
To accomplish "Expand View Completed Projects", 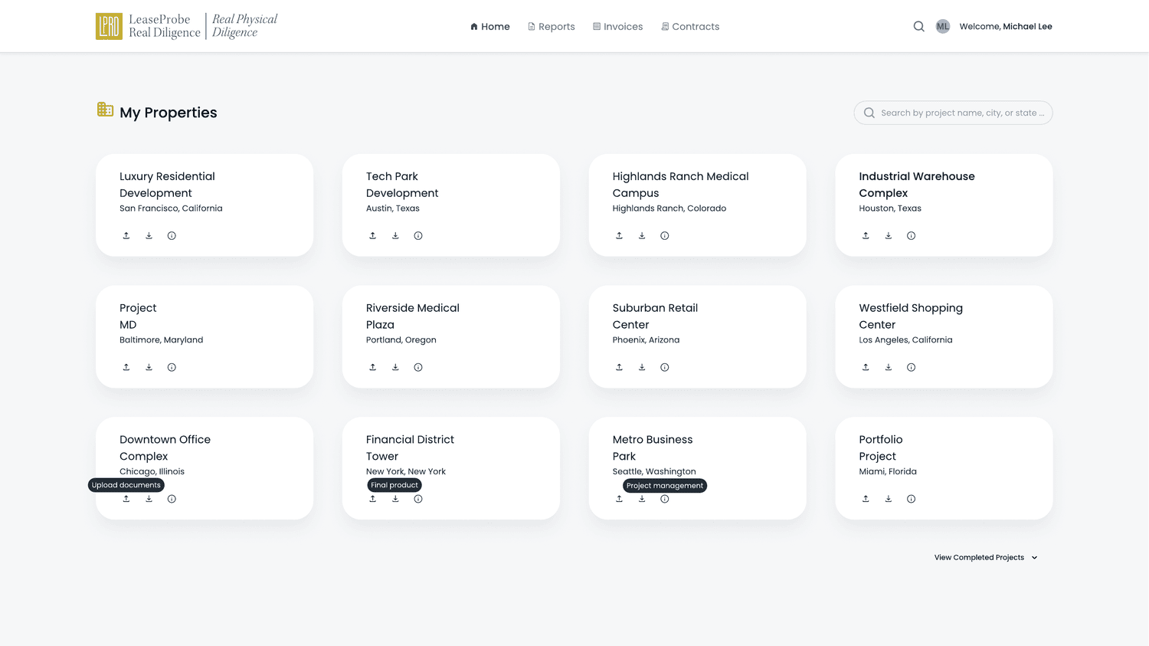I will click(x=986, y=558).
